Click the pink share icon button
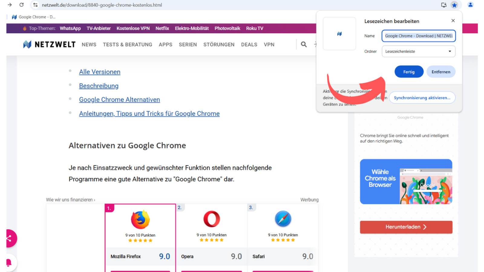The image size is (484, 272). tap(10, 239)
